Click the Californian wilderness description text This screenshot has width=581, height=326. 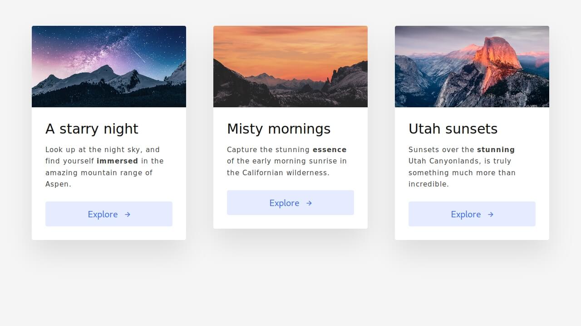coord(287,161)
